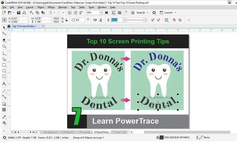The width and height of the screenshot is (237, 142).
Task: Open the Options gear icon
Action: (x=154, y=13)
